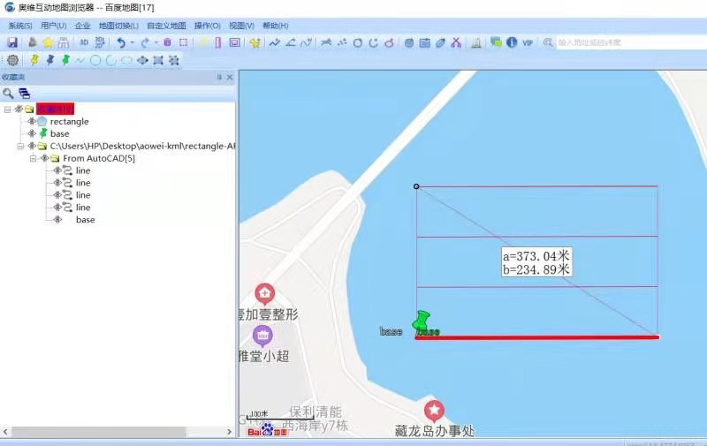Select the circle drawing tool
Screen dimensions: 707x446
tap(95, 60)
